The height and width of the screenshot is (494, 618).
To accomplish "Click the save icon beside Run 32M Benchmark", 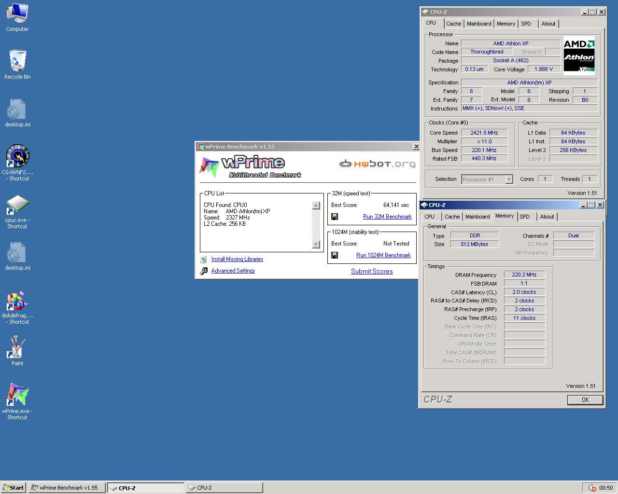I will (x=335, y=217).
